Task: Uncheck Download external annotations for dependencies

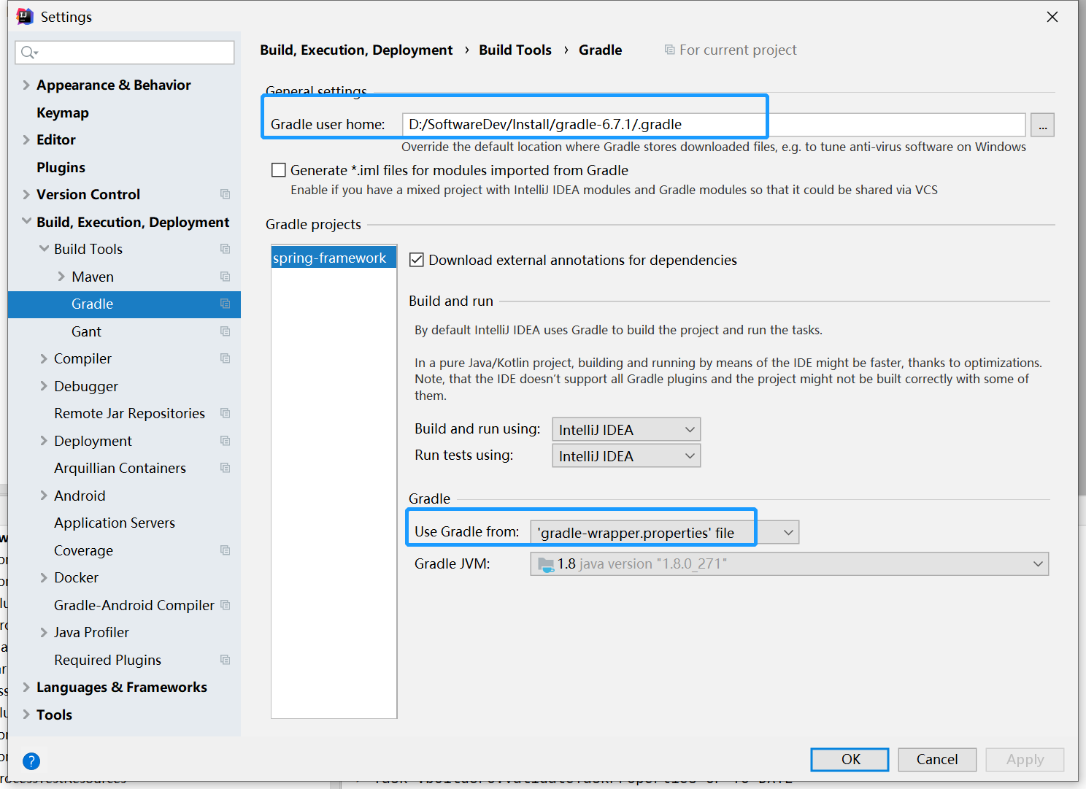Action: coord(417,260)
